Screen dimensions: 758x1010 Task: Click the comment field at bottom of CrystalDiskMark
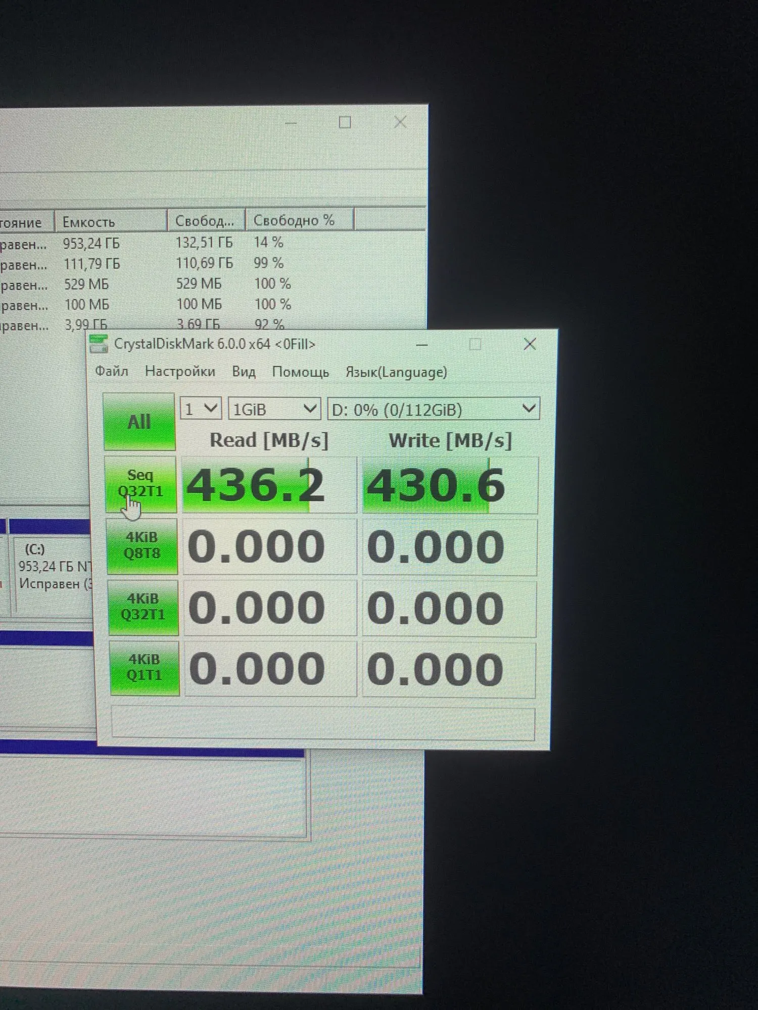tap(322, 723)
